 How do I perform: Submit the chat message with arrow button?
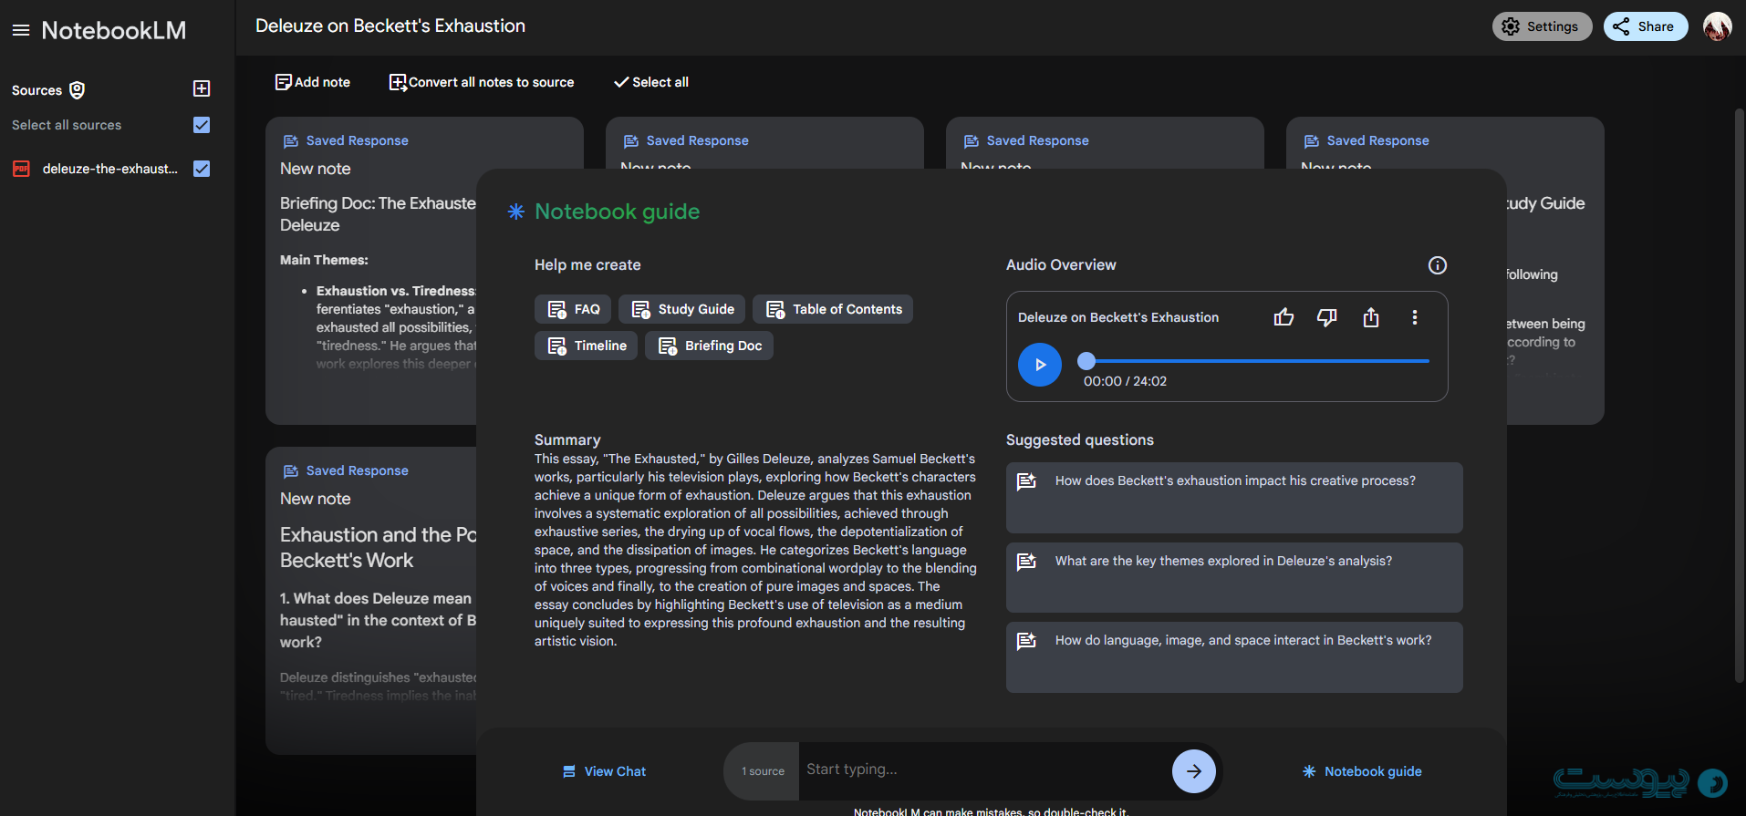pyautogui.click(x=1194, y=771)
